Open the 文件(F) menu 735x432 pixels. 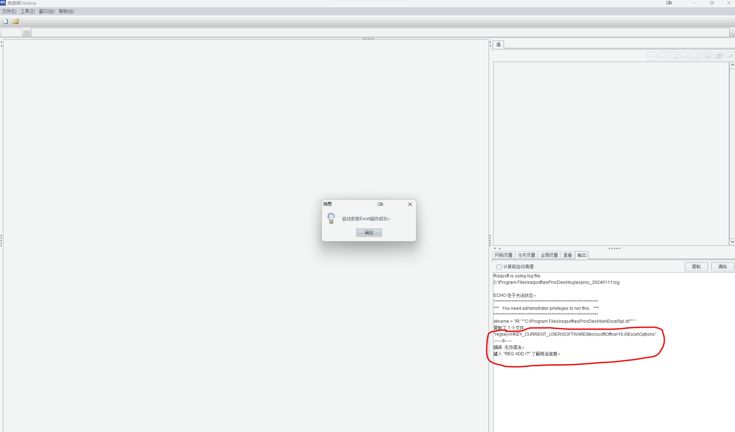pyautogui.click(x=9, y=11)
